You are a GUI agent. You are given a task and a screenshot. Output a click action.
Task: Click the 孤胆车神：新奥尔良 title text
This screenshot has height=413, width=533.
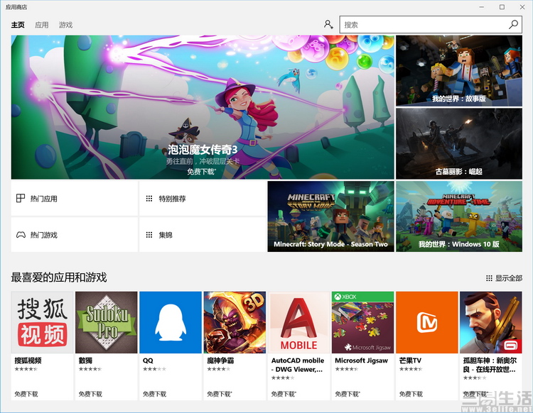click(x=490, y=365)
